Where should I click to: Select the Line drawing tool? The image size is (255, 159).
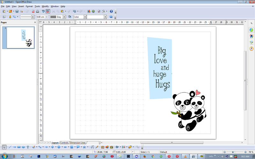tap(10, 147)
